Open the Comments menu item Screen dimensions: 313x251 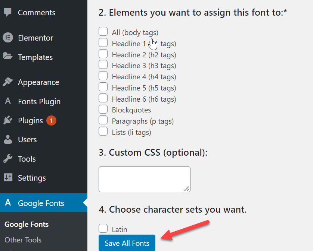(x=44, y=13)
